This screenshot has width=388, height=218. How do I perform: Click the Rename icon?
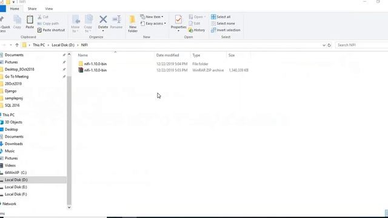(x=116, y=22)
